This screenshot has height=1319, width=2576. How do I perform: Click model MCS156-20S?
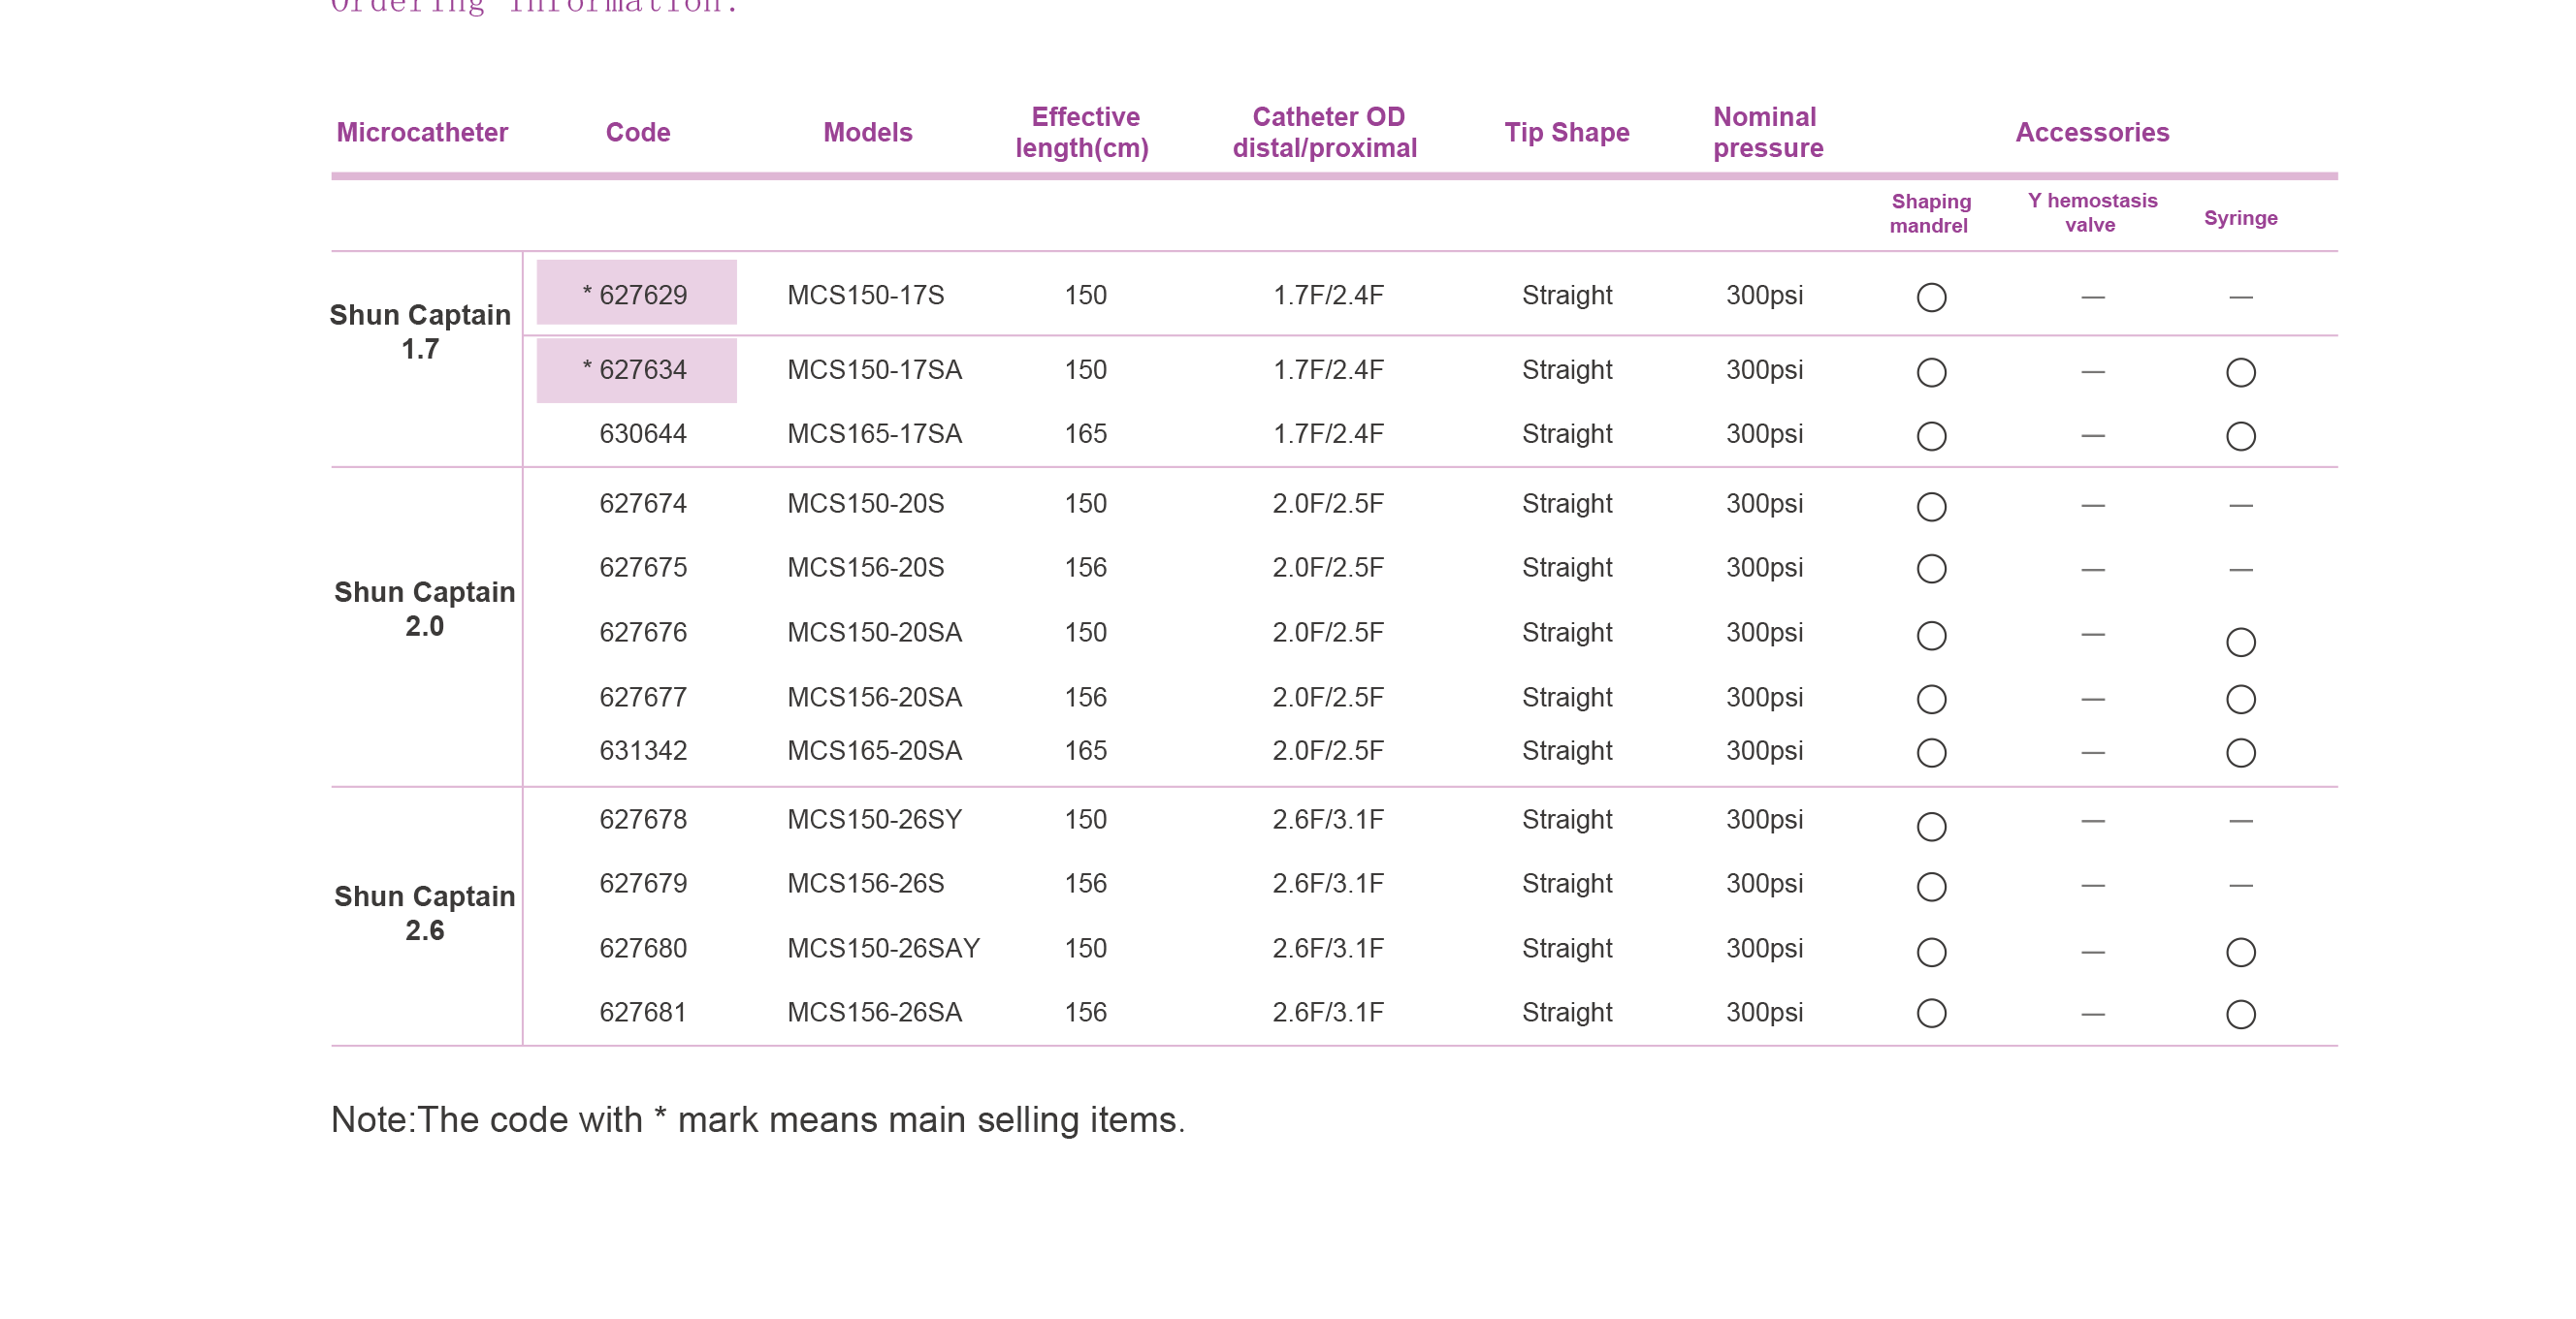click(865, 568)
